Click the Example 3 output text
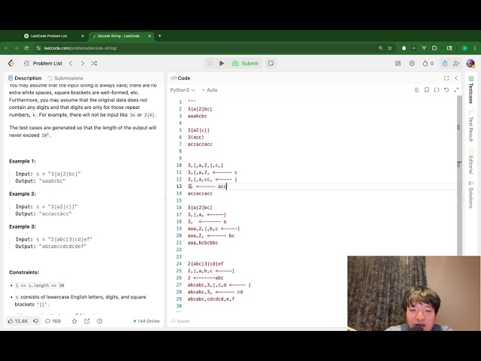 [x=51, y=246]
